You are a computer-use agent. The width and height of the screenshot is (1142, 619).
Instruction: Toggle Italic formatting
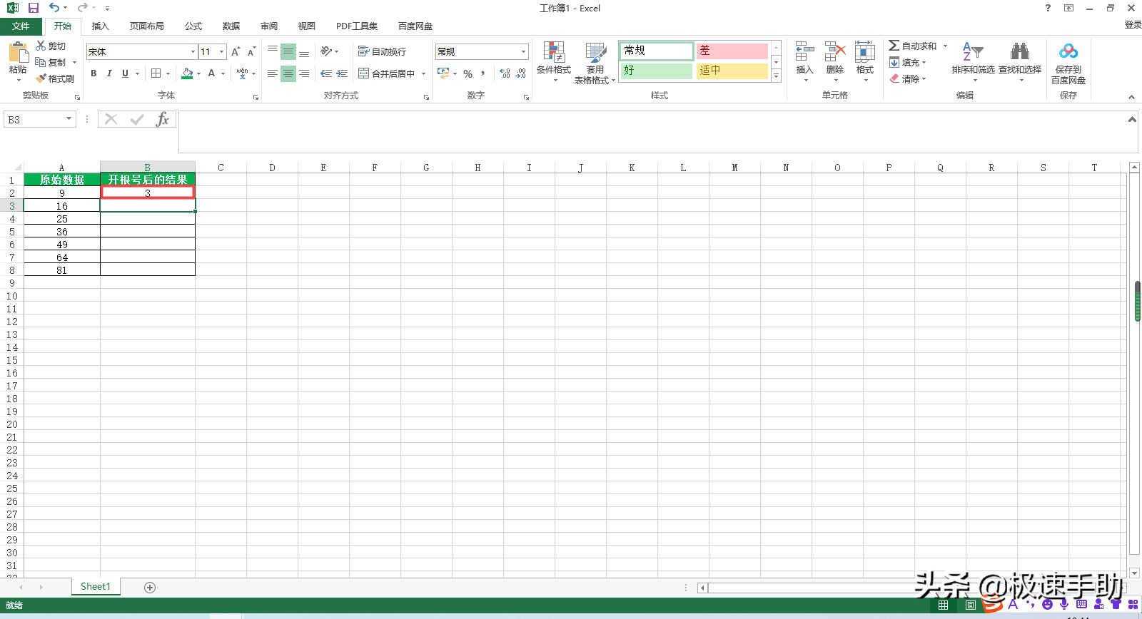coord(109,73)
